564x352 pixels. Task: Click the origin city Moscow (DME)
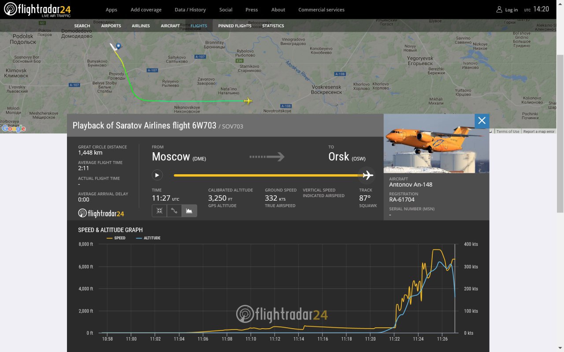coord(179,157)
